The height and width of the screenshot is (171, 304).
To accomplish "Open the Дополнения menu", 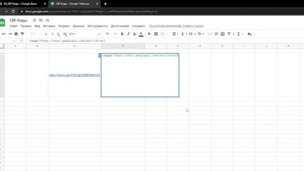I will click(120, 26).
